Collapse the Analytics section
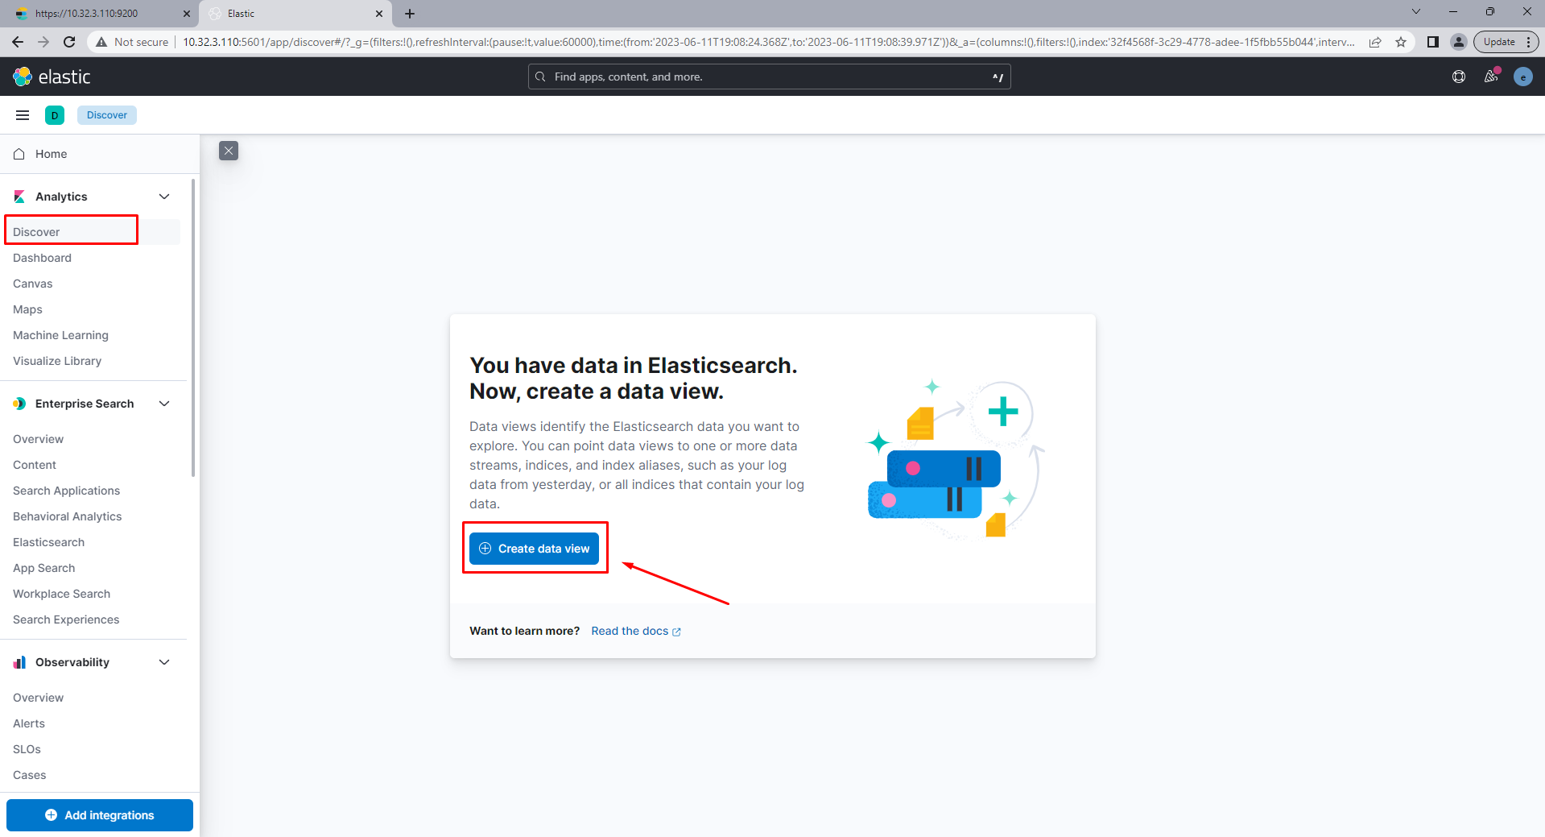1545x837 pixels. [164, 197]
